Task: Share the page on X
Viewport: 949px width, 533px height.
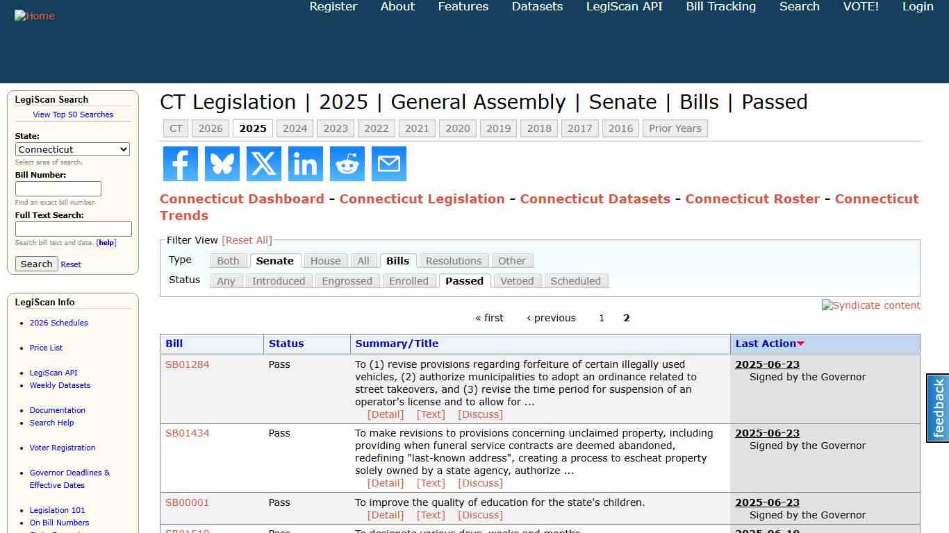Action: pyautogui.click(x=263, y=164)
